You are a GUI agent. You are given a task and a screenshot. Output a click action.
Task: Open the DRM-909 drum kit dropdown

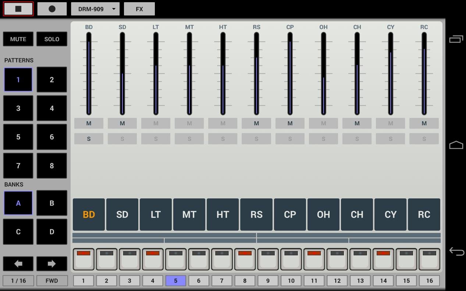pos(95,9)
